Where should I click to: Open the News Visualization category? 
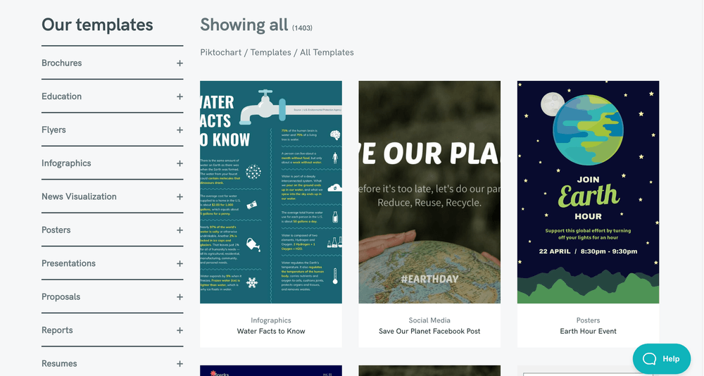point(79,196)
